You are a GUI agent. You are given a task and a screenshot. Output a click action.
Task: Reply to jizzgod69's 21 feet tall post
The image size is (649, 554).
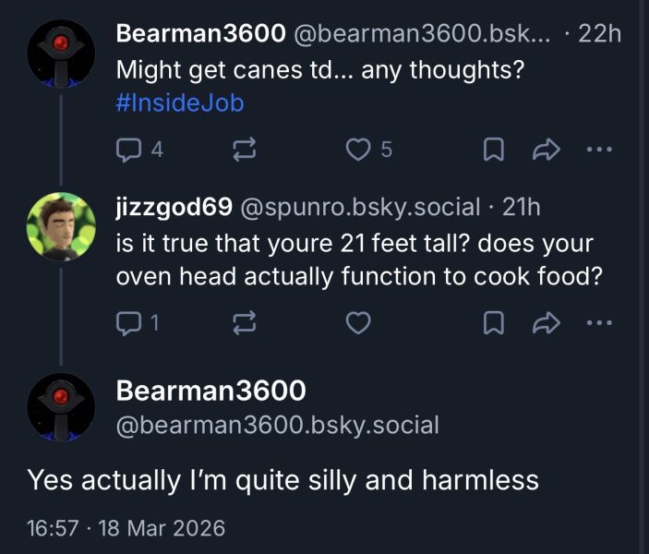[138, 323]
